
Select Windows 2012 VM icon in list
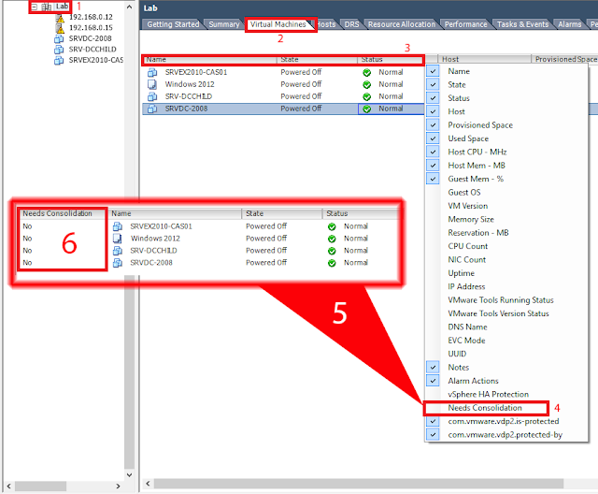(152, 84)
